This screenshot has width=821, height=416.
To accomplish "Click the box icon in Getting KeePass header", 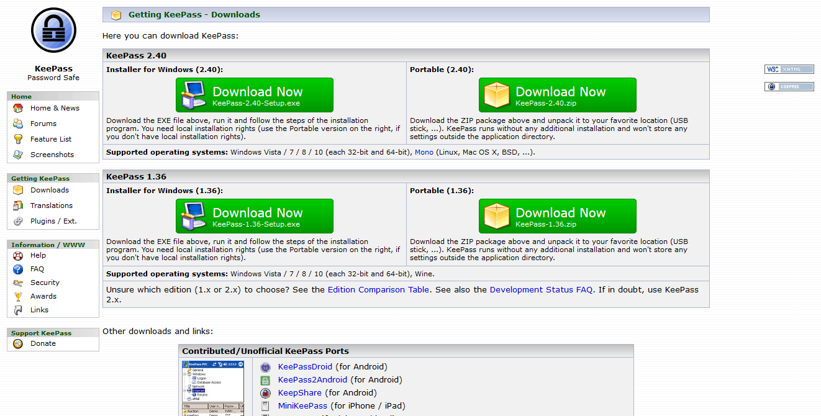I will point(116,15).
